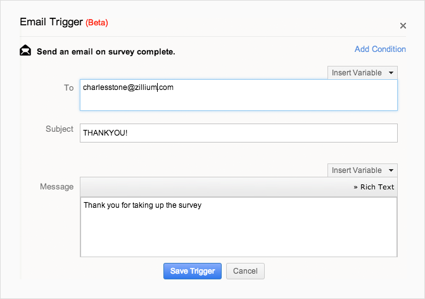Click the Save Trigger button
425x299 pixels.
(x=193, y=271)
